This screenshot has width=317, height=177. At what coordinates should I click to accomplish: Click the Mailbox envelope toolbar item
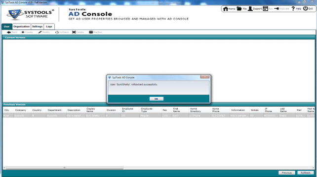point(95,32)
